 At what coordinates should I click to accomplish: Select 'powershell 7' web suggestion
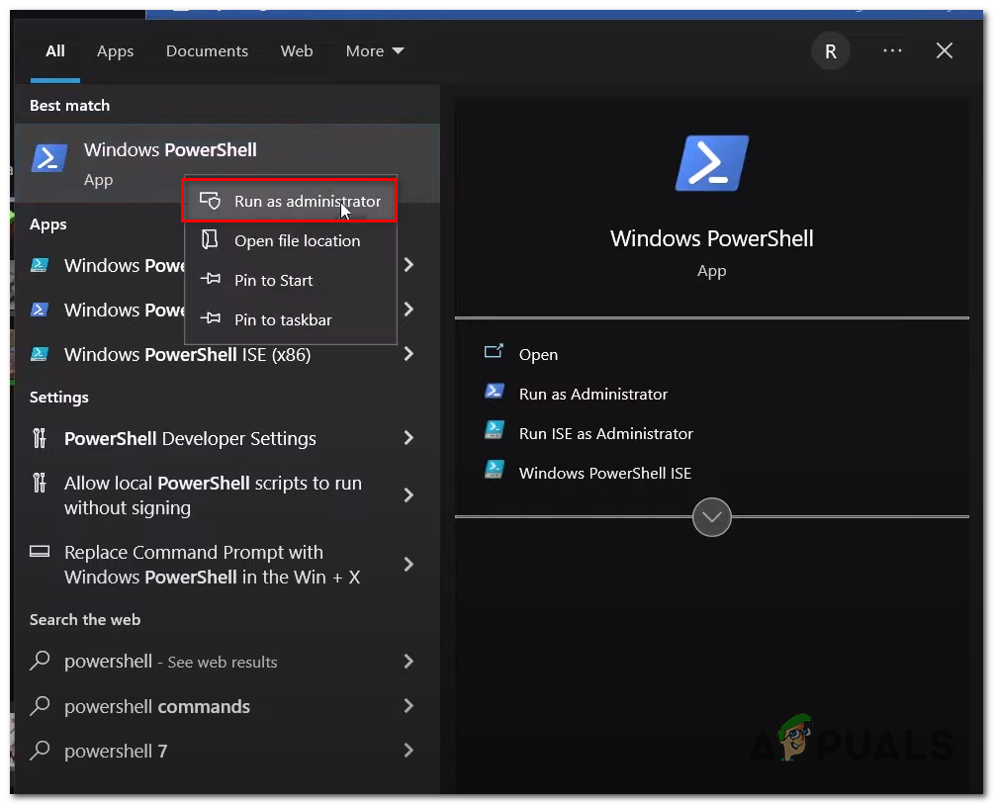click(226, 750)
